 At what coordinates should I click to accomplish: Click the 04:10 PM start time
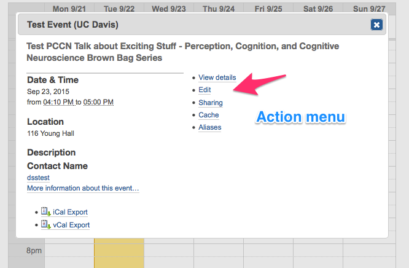(x=58, y=102)
